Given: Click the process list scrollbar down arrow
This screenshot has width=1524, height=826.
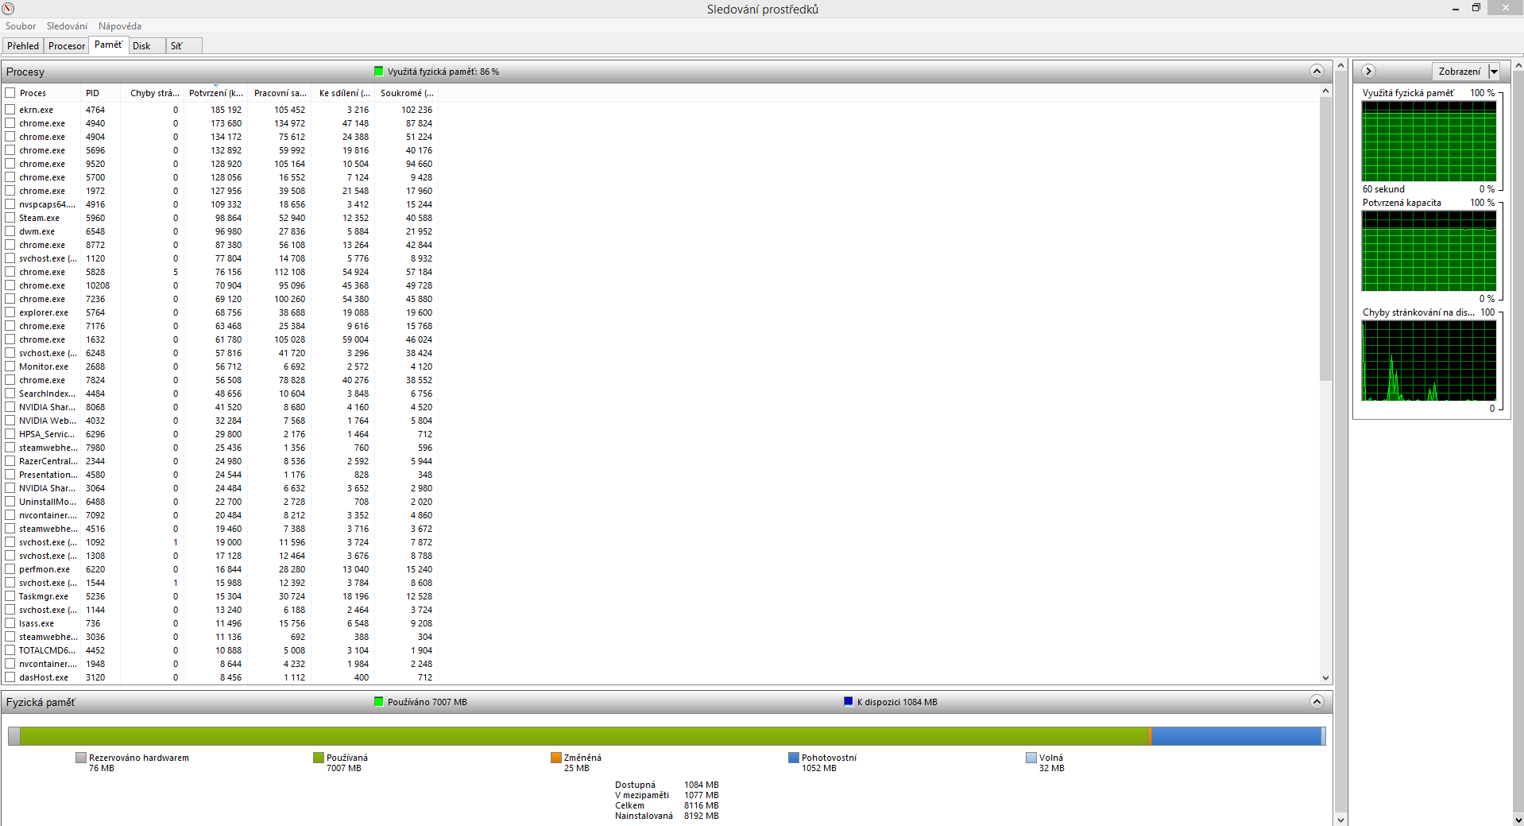Looking at the screenshot, I should tap(1325, 678).
